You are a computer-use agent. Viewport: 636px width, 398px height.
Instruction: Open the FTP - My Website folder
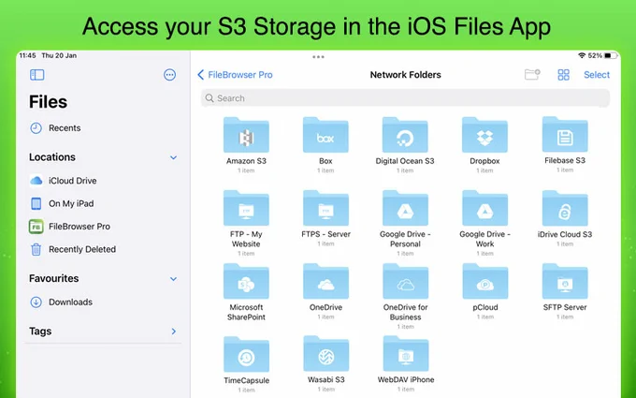click(246, 208)
